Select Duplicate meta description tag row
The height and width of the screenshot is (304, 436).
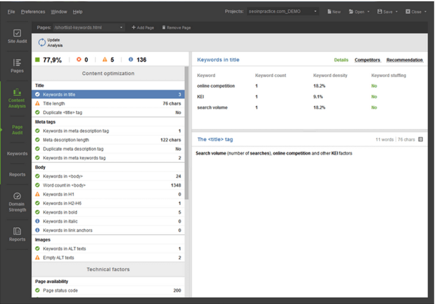coord(108,149)
